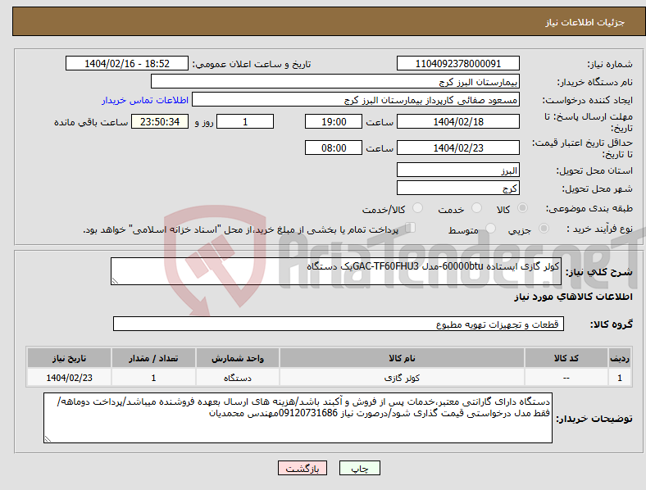Click the resize handle of buyer notes textarea
Viewport: 646px width, 490px height.
pos(48,439)
